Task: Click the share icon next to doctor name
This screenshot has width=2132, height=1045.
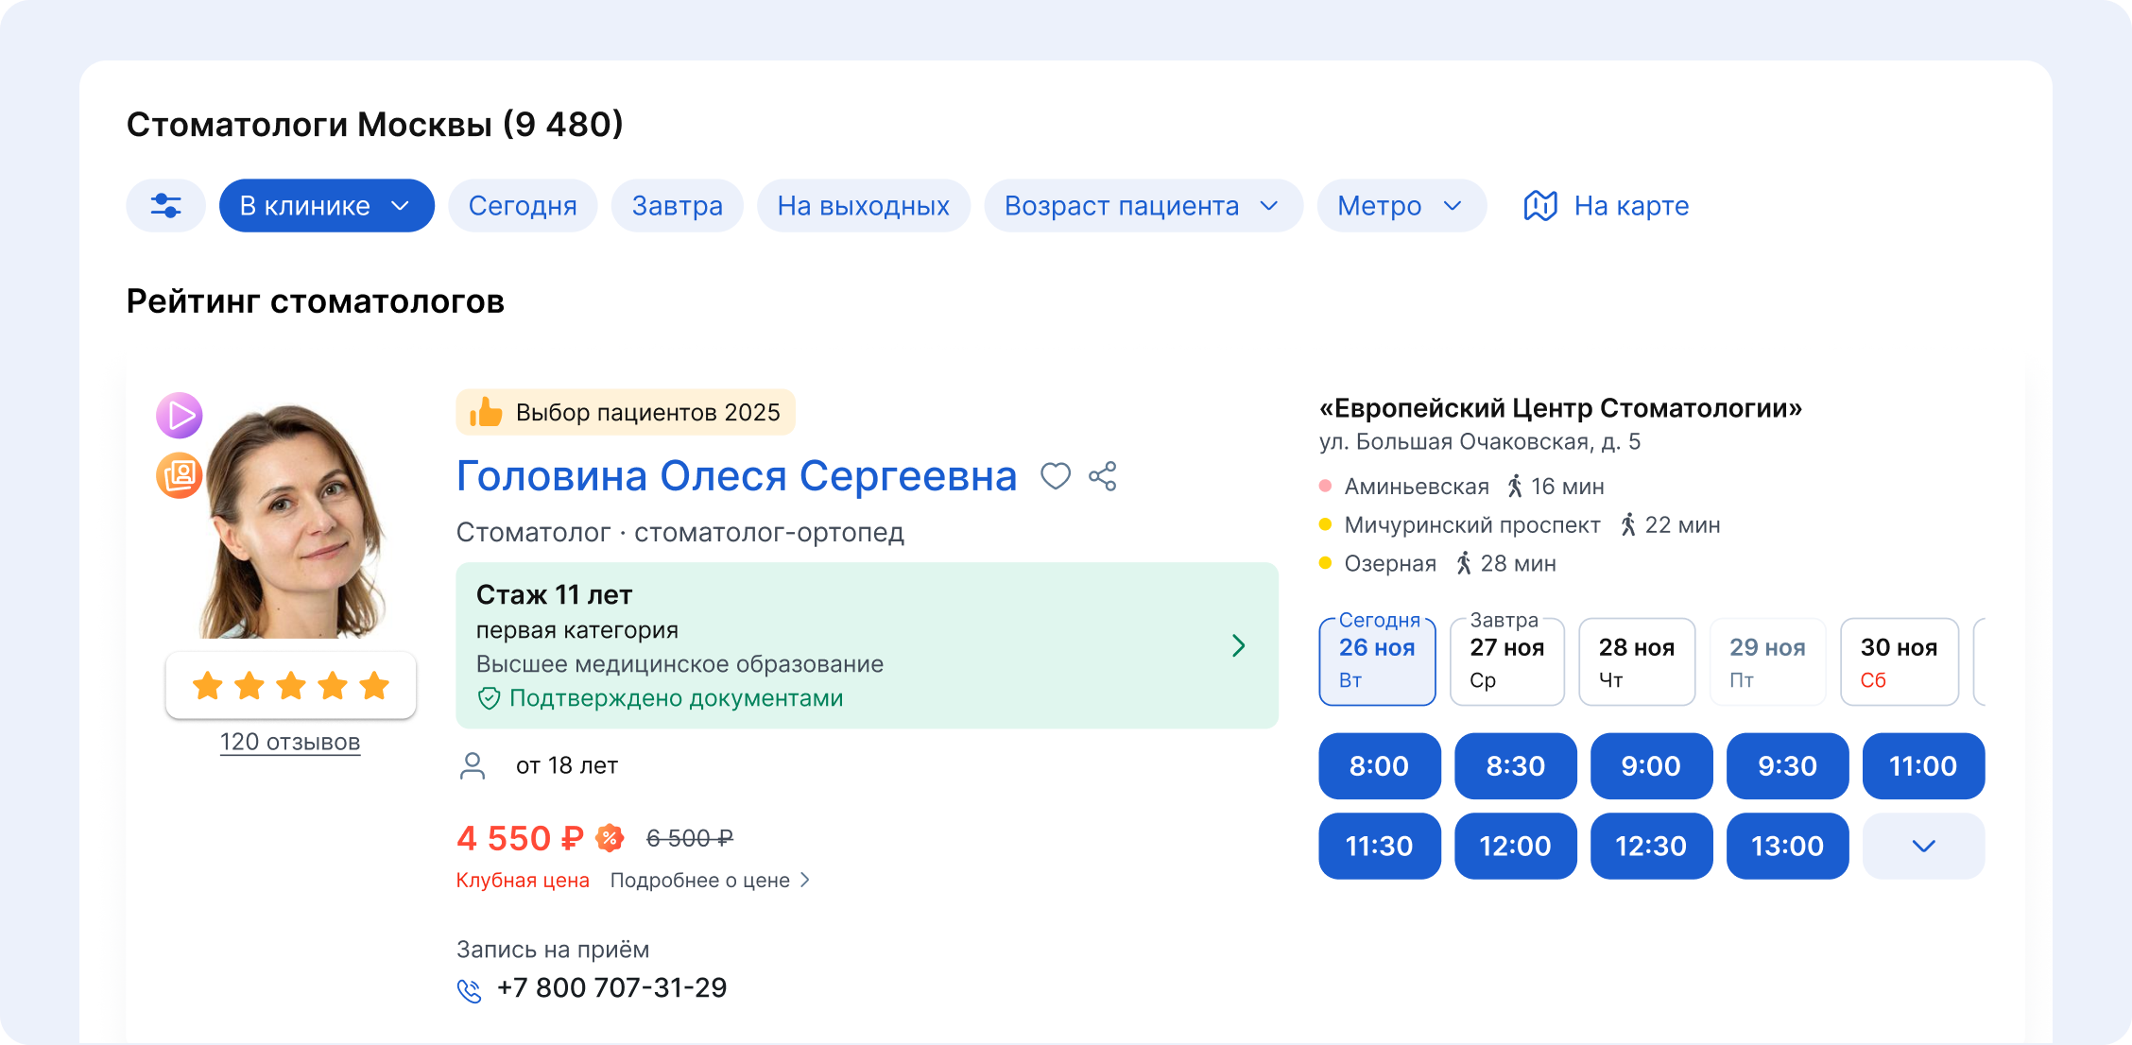Action: coord(1103,476)
